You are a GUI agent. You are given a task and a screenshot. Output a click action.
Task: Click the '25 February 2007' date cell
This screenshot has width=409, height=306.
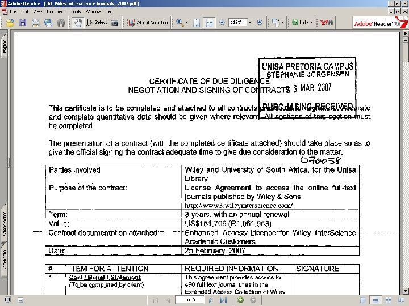pyautogui.click(x=270, y=250)
